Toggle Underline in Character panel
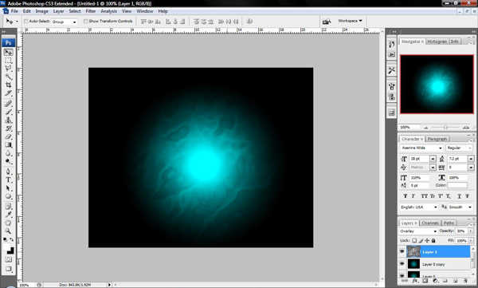 click(459, 196)
